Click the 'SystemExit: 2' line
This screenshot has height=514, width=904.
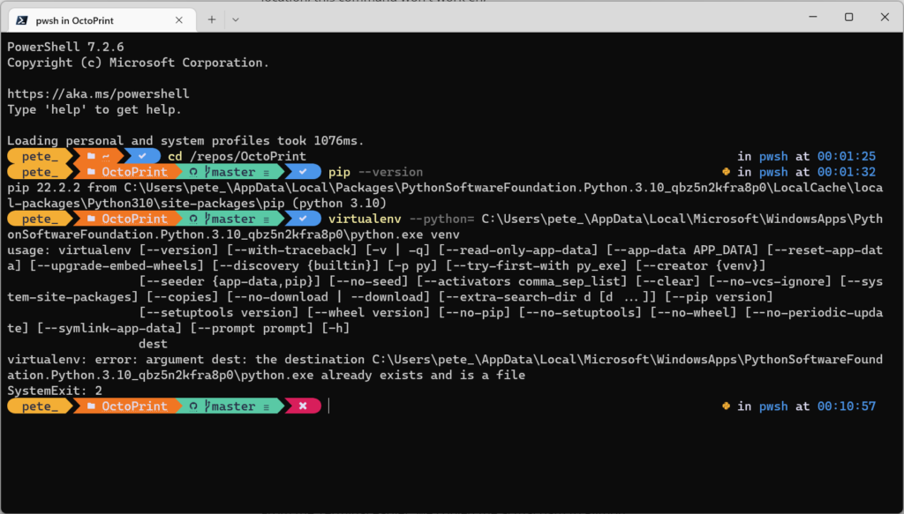(x=55, y=391)
